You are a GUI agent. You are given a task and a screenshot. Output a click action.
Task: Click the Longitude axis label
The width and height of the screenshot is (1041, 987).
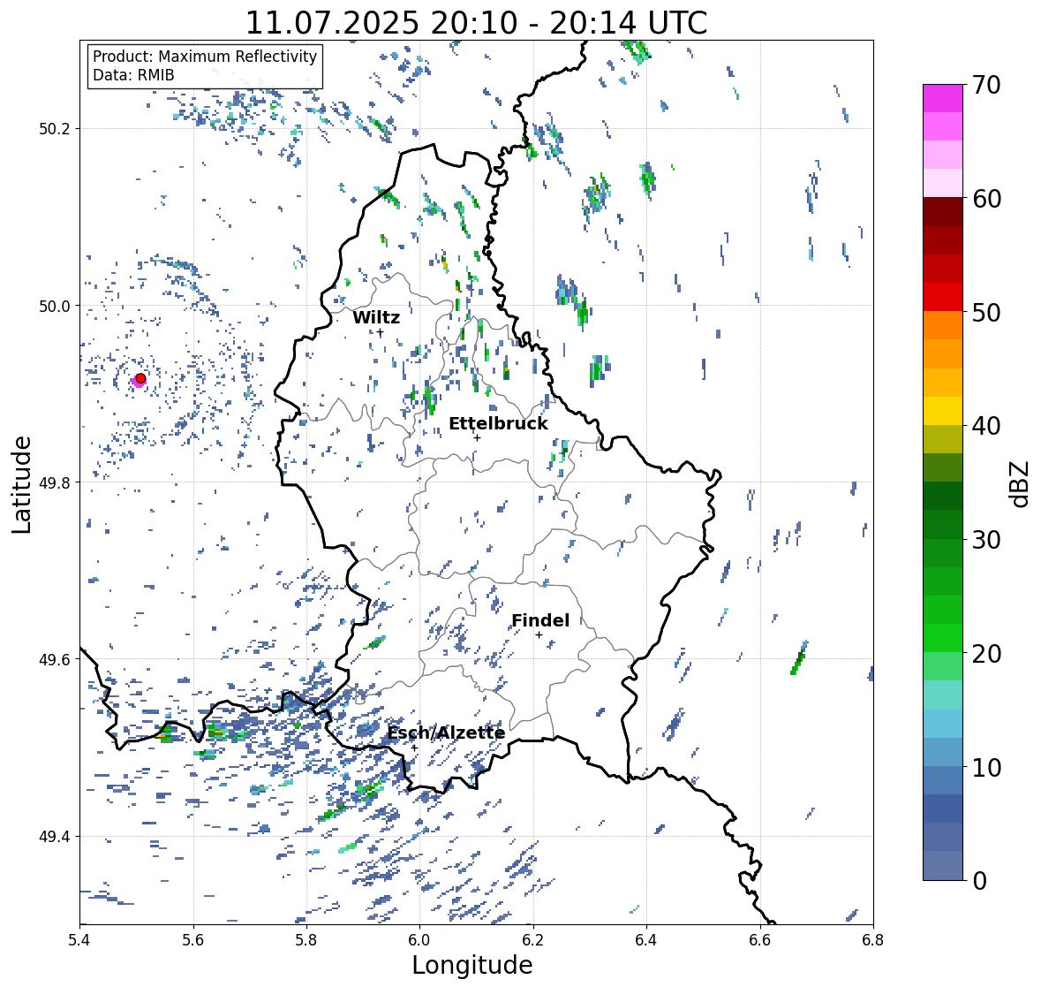coord(472,965)
